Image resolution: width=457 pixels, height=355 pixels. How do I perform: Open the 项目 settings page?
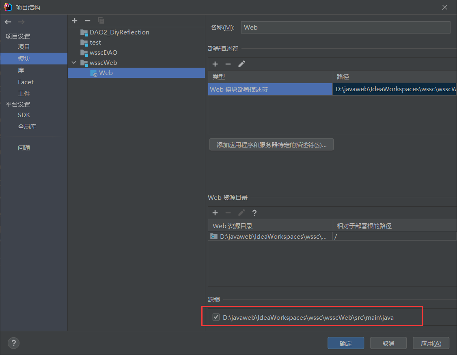coord(24,47)
